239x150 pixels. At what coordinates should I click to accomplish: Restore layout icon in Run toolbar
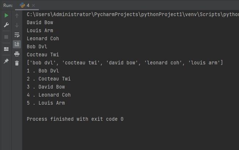(6, 49)
